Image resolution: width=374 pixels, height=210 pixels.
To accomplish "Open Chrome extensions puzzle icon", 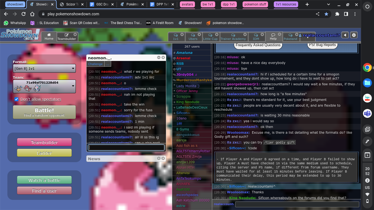I will 337,14.
